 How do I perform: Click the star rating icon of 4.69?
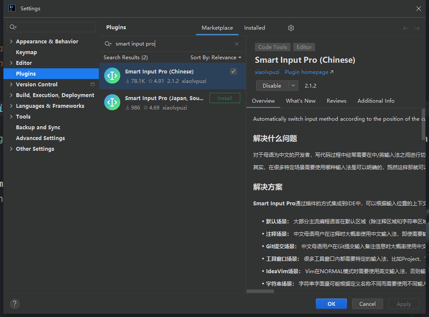coord(146,107)
